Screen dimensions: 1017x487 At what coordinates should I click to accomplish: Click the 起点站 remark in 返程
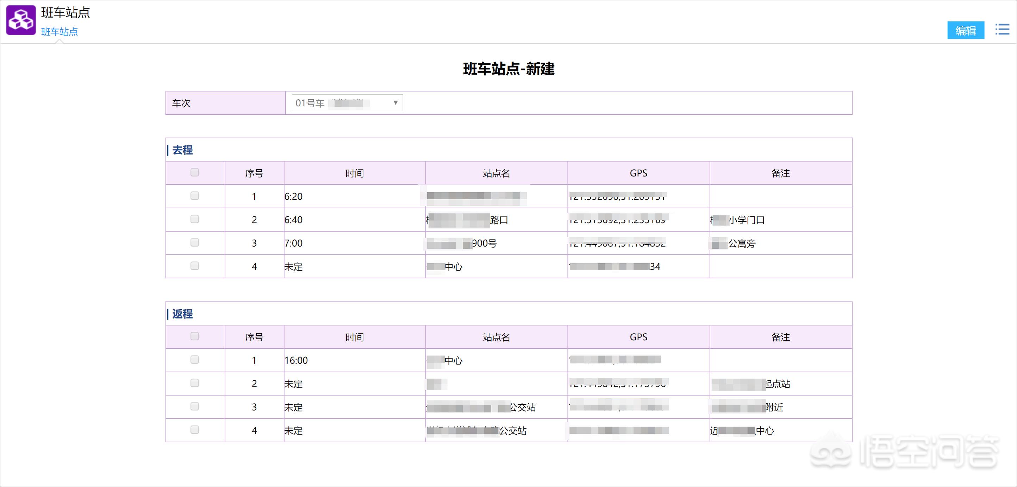coord(781,384)
